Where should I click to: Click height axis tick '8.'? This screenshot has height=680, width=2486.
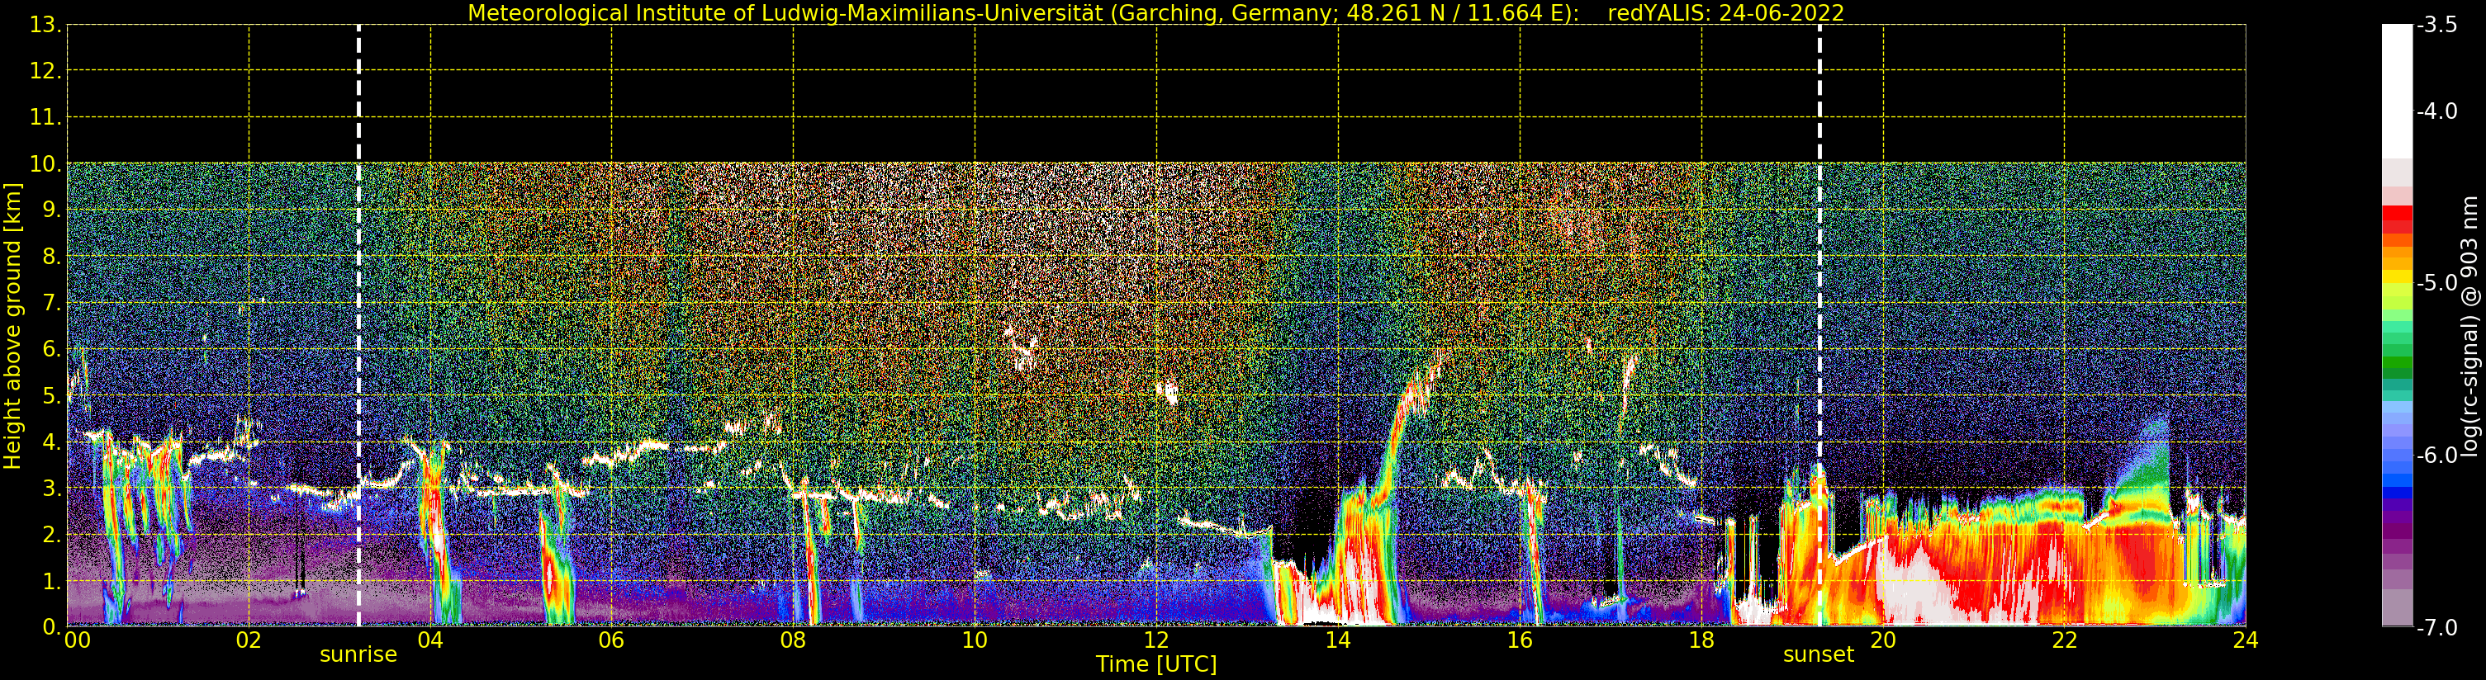coord(51,257)
